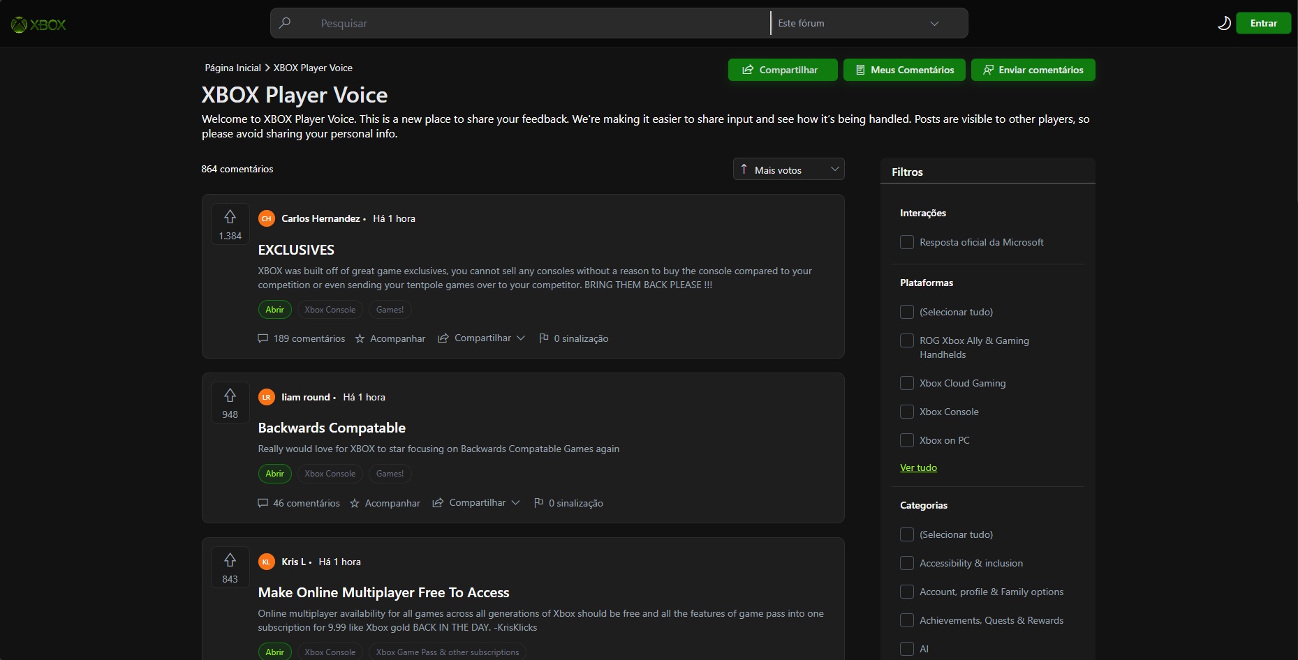The image size is (1298, 660).
Task: Open Kris L author name
Action: [x=293, y=562]
